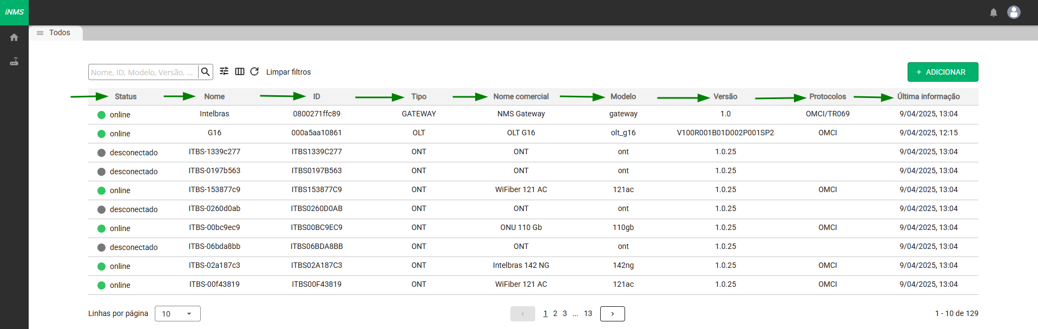
Task: Go to page 3
Action: pyautogui.click(x=565, y=313)
